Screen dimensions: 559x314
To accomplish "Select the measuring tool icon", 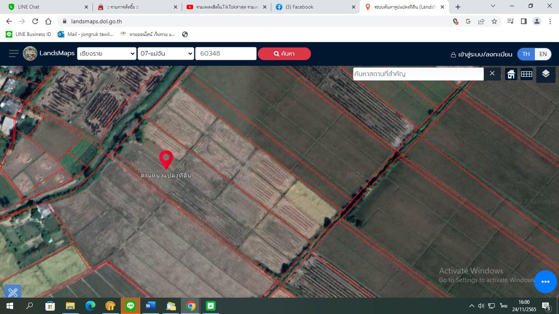I will (x=13, y=292).
